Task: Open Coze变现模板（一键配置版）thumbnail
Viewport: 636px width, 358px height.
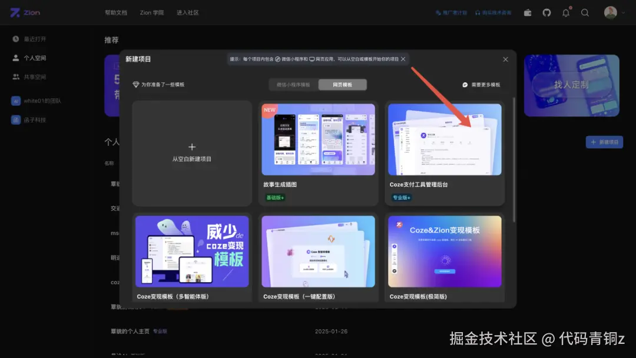Action: tap(318, 251)
